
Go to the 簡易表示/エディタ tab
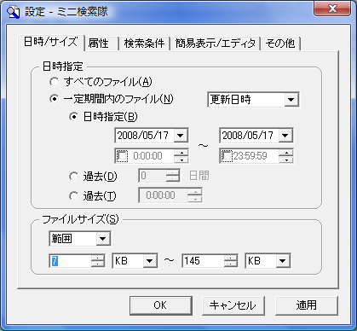216,44
